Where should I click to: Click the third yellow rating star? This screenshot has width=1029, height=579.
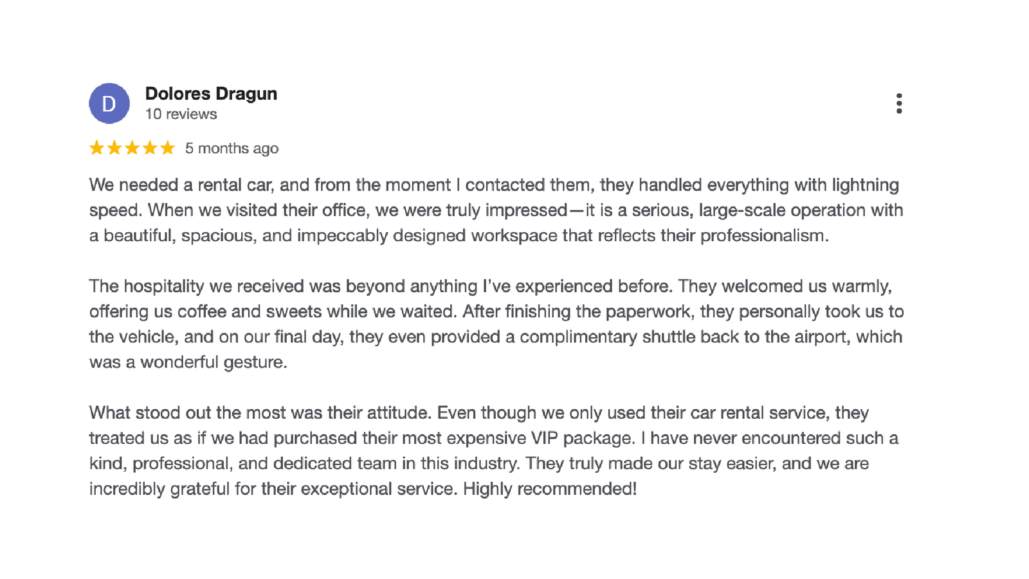point(132,148)
